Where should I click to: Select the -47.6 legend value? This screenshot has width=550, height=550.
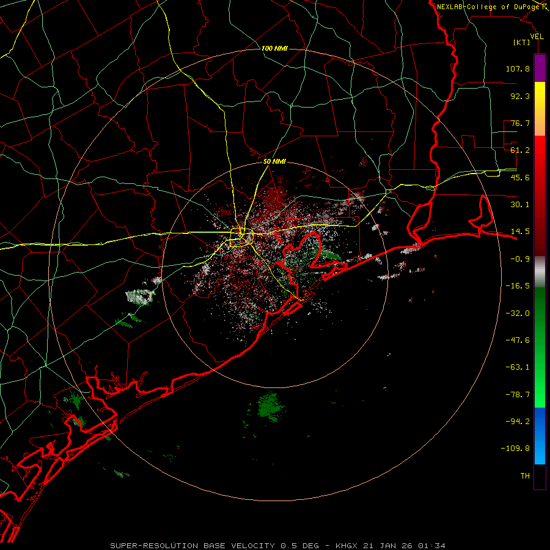pos(518,340)
